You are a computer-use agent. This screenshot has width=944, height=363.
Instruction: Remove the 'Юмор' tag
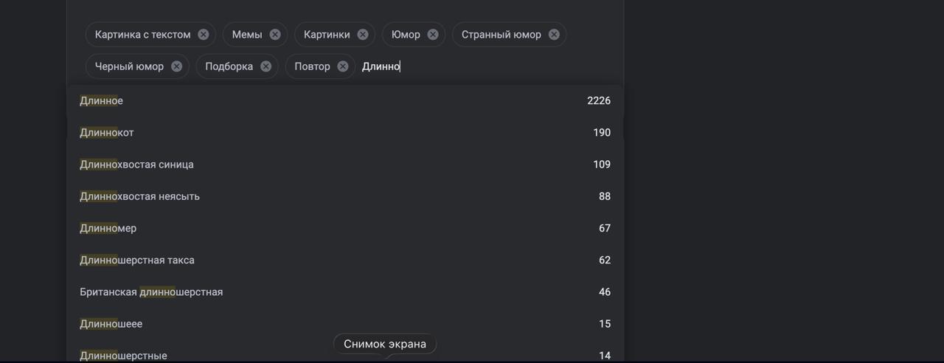[433, 35]
